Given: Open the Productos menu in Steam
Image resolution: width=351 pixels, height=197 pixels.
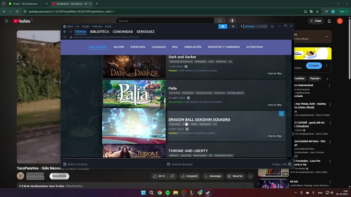Looking at the screenshot, I should click(x=97, y=27).
